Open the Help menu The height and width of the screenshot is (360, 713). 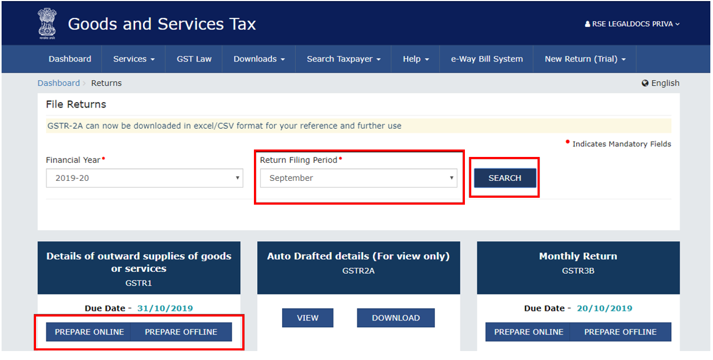coord(416,59)
